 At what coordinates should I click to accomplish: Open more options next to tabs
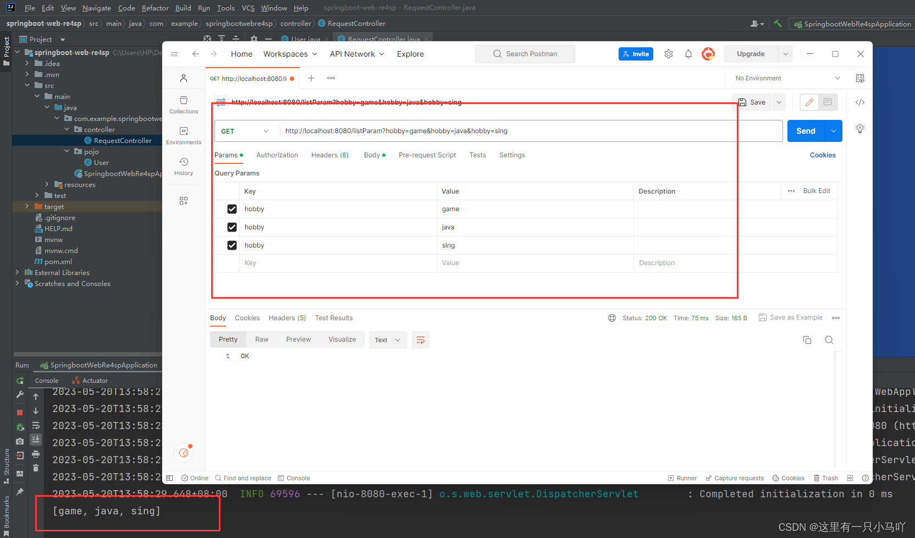pos(331,78)
